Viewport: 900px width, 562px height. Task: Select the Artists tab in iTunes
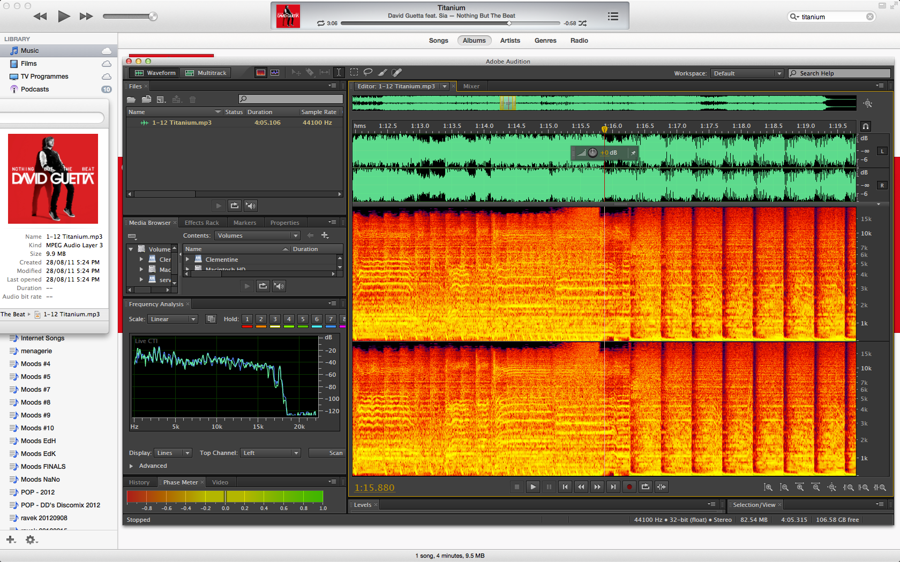[x=510, y=41]
